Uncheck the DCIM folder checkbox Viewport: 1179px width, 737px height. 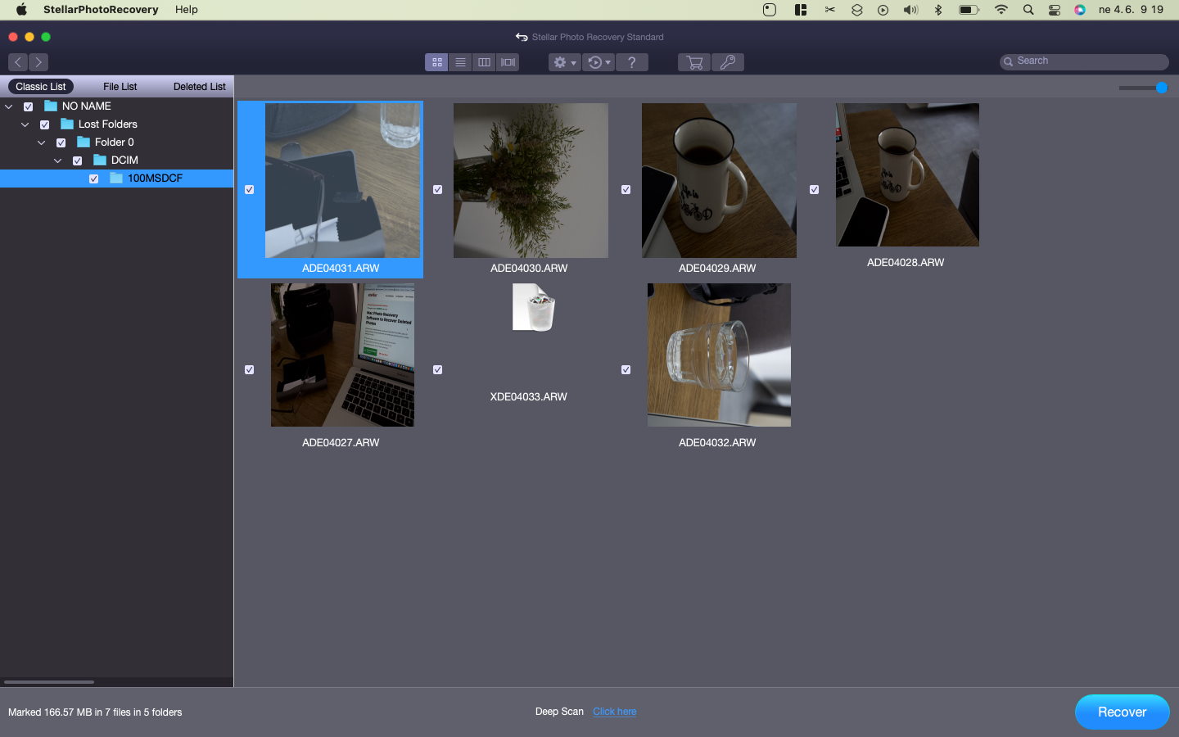point(78,161)
